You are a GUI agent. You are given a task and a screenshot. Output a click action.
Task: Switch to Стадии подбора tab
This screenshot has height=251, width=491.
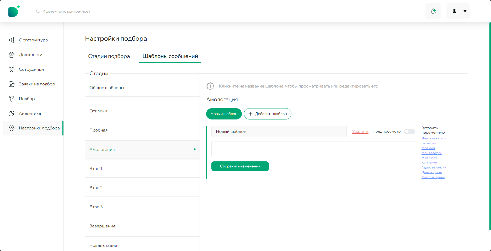tap(109, 56)
